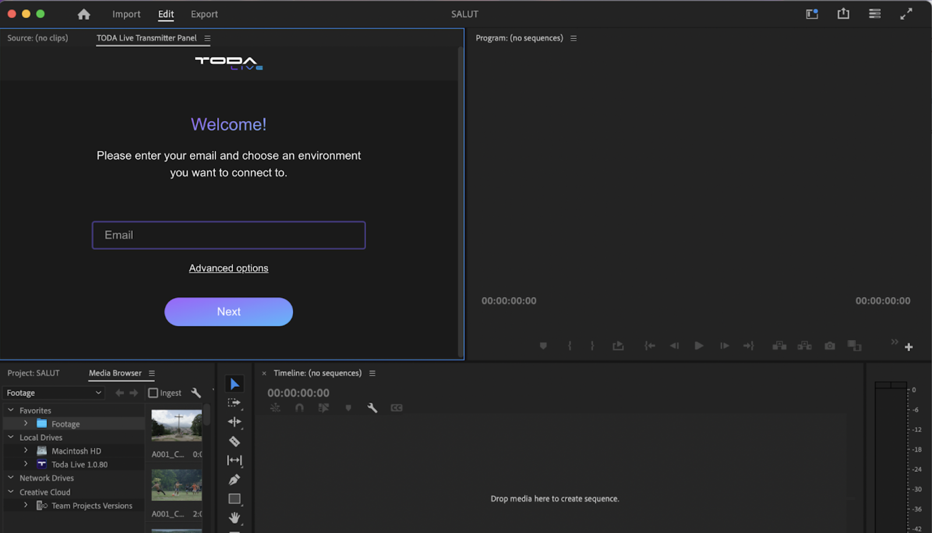
Task: Open the Advanced options link
Action: click(x=228, y=268)
